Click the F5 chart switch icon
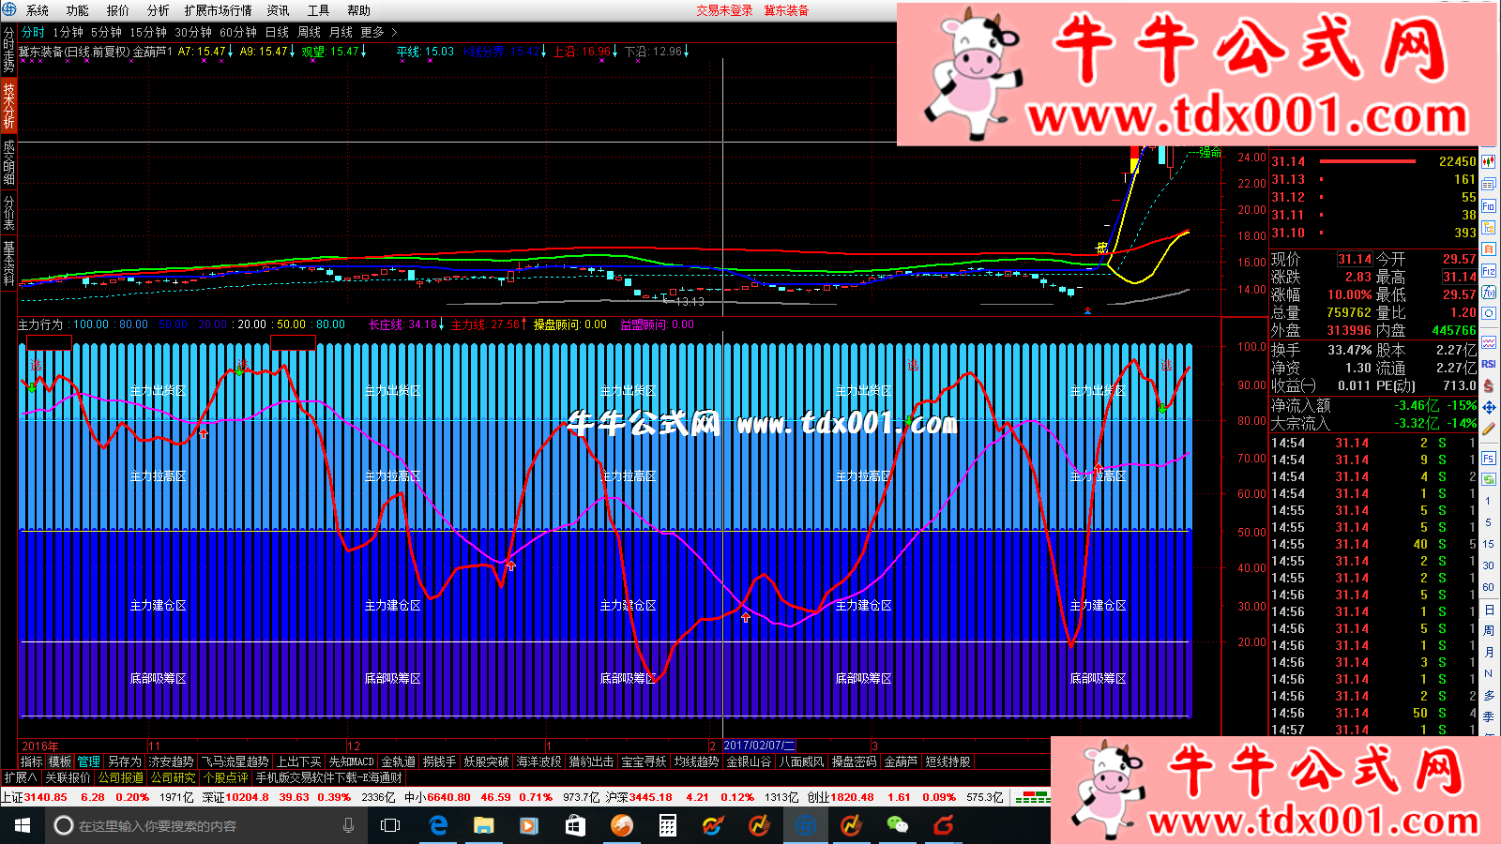Viewport: 1501px width, 844px height. [x=1489, y=459]
